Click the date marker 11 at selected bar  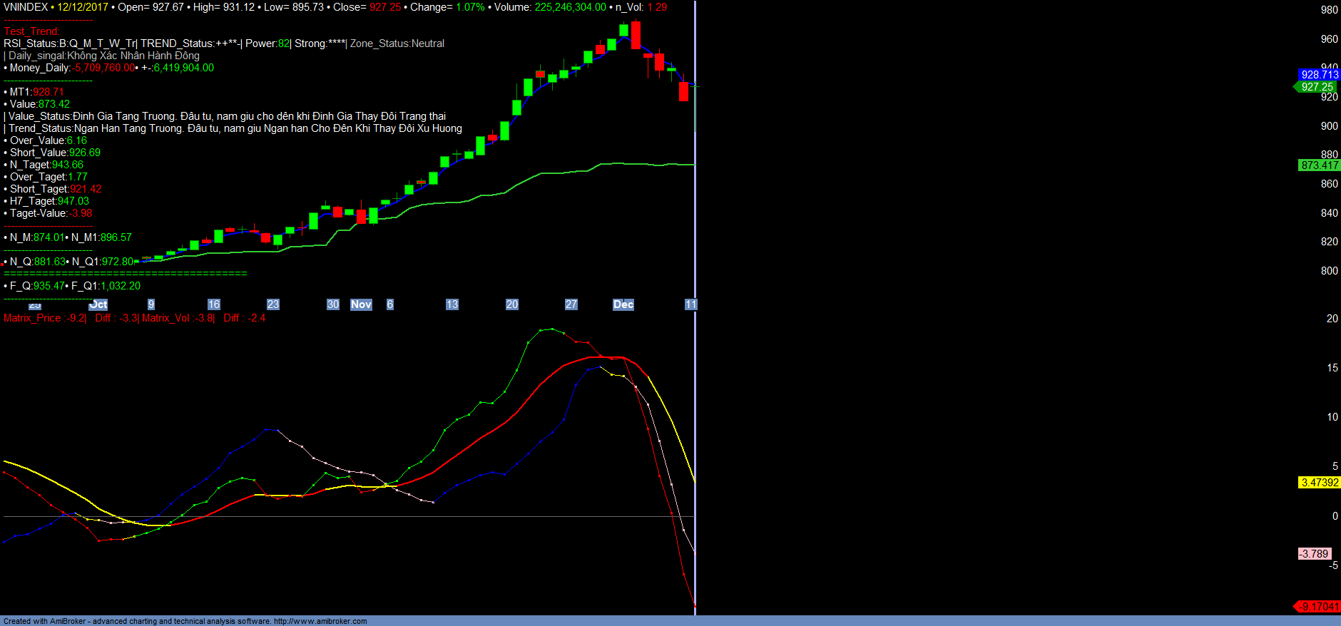(690, 304)
